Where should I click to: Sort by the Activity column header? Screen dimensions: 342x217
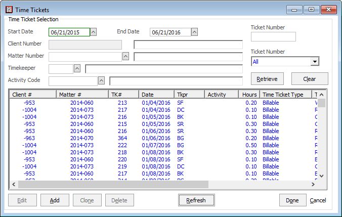tap(222, 95)
